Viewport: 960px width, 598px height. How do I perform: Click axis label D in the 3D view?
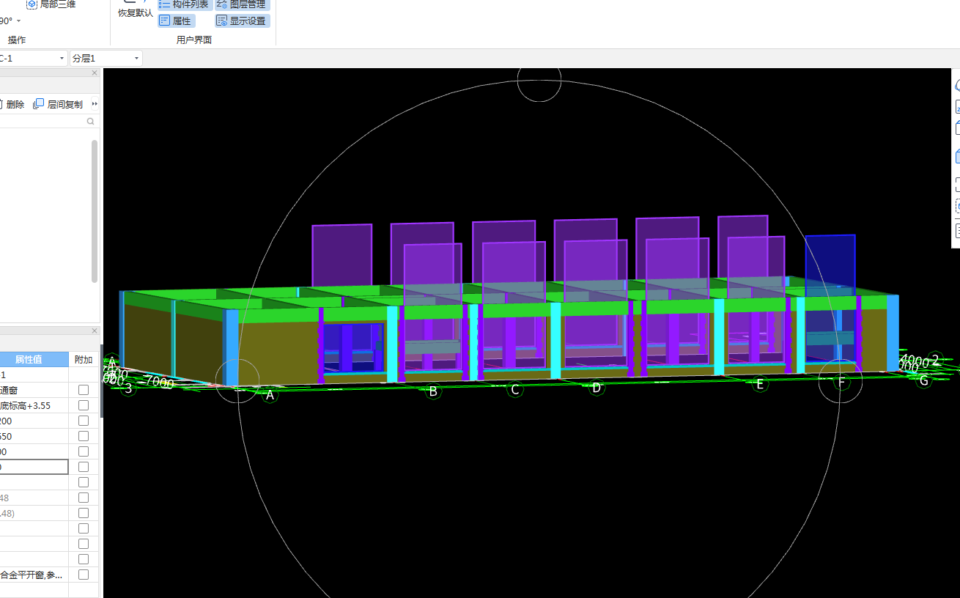[x=597, y=388]
